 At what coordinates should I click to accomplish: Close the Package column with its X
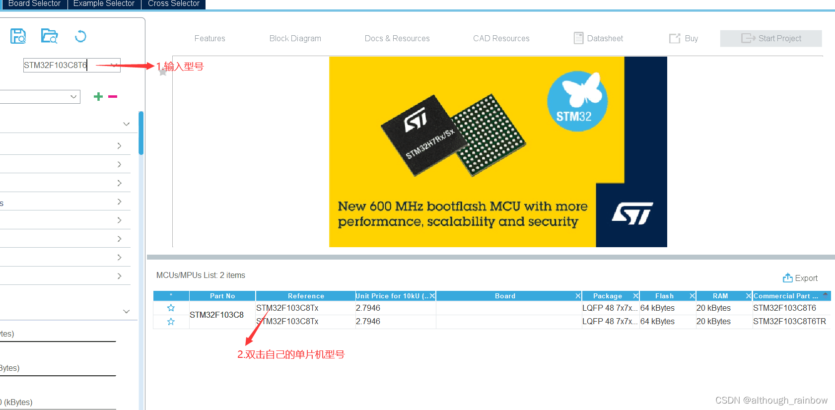[635, 296]
